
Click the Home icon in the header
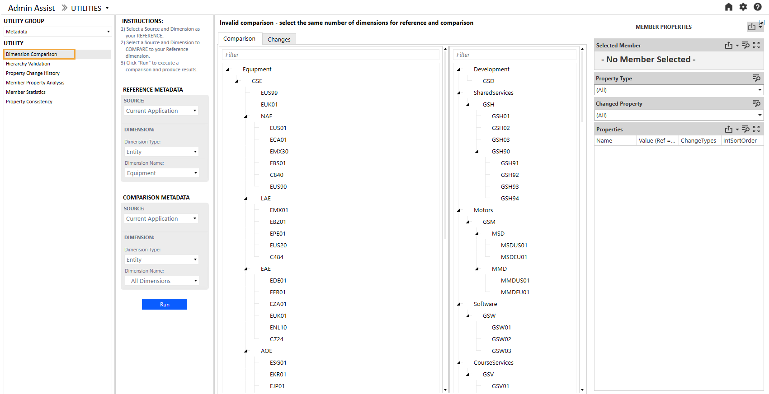click(x=728, y=7)
